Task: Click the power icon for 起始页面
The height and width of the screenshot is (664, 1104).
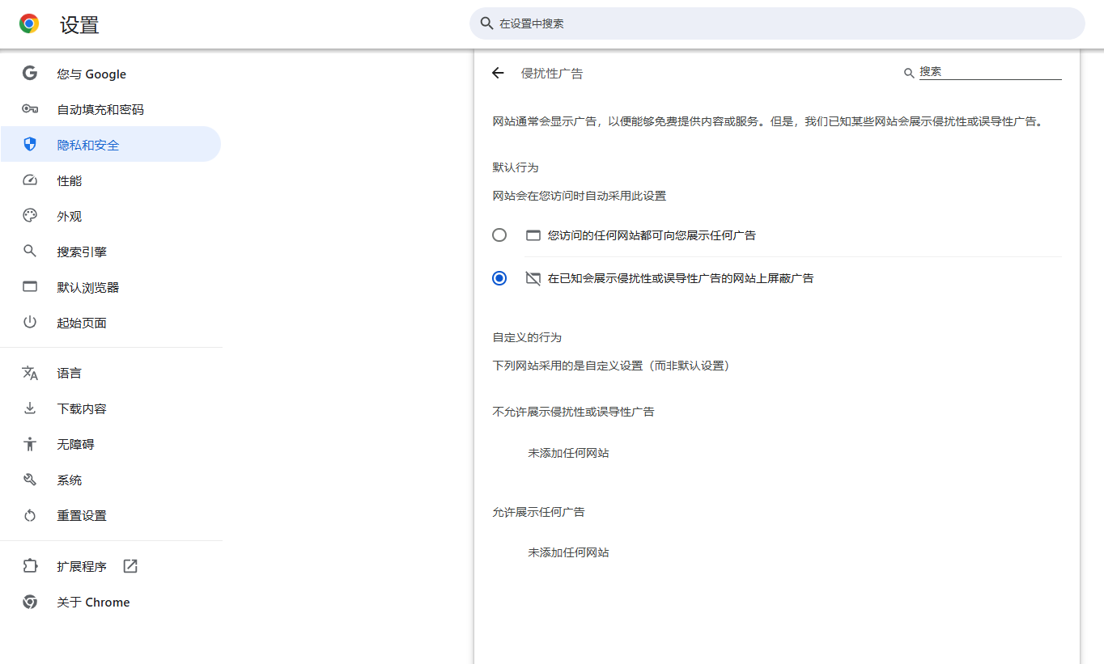Action: (30, 323)
